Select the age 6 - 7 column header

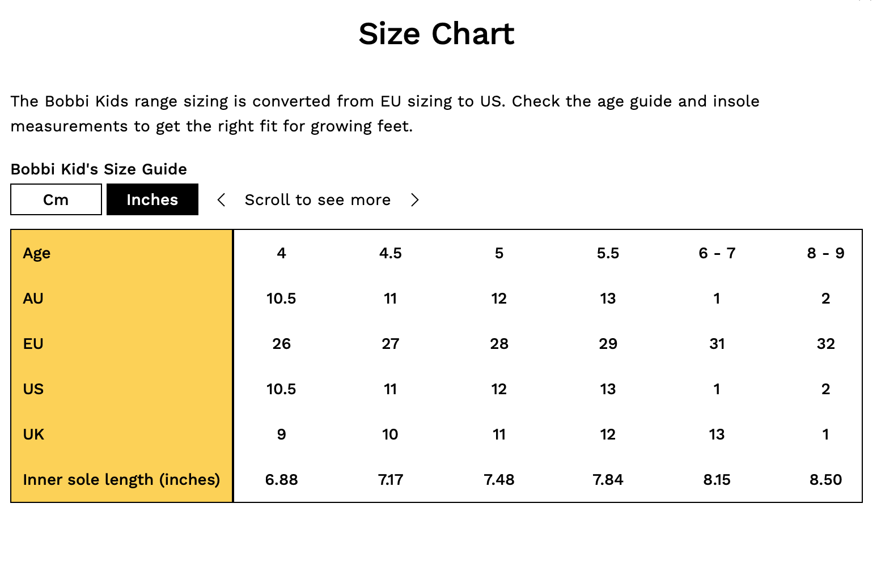coord(717,253)
